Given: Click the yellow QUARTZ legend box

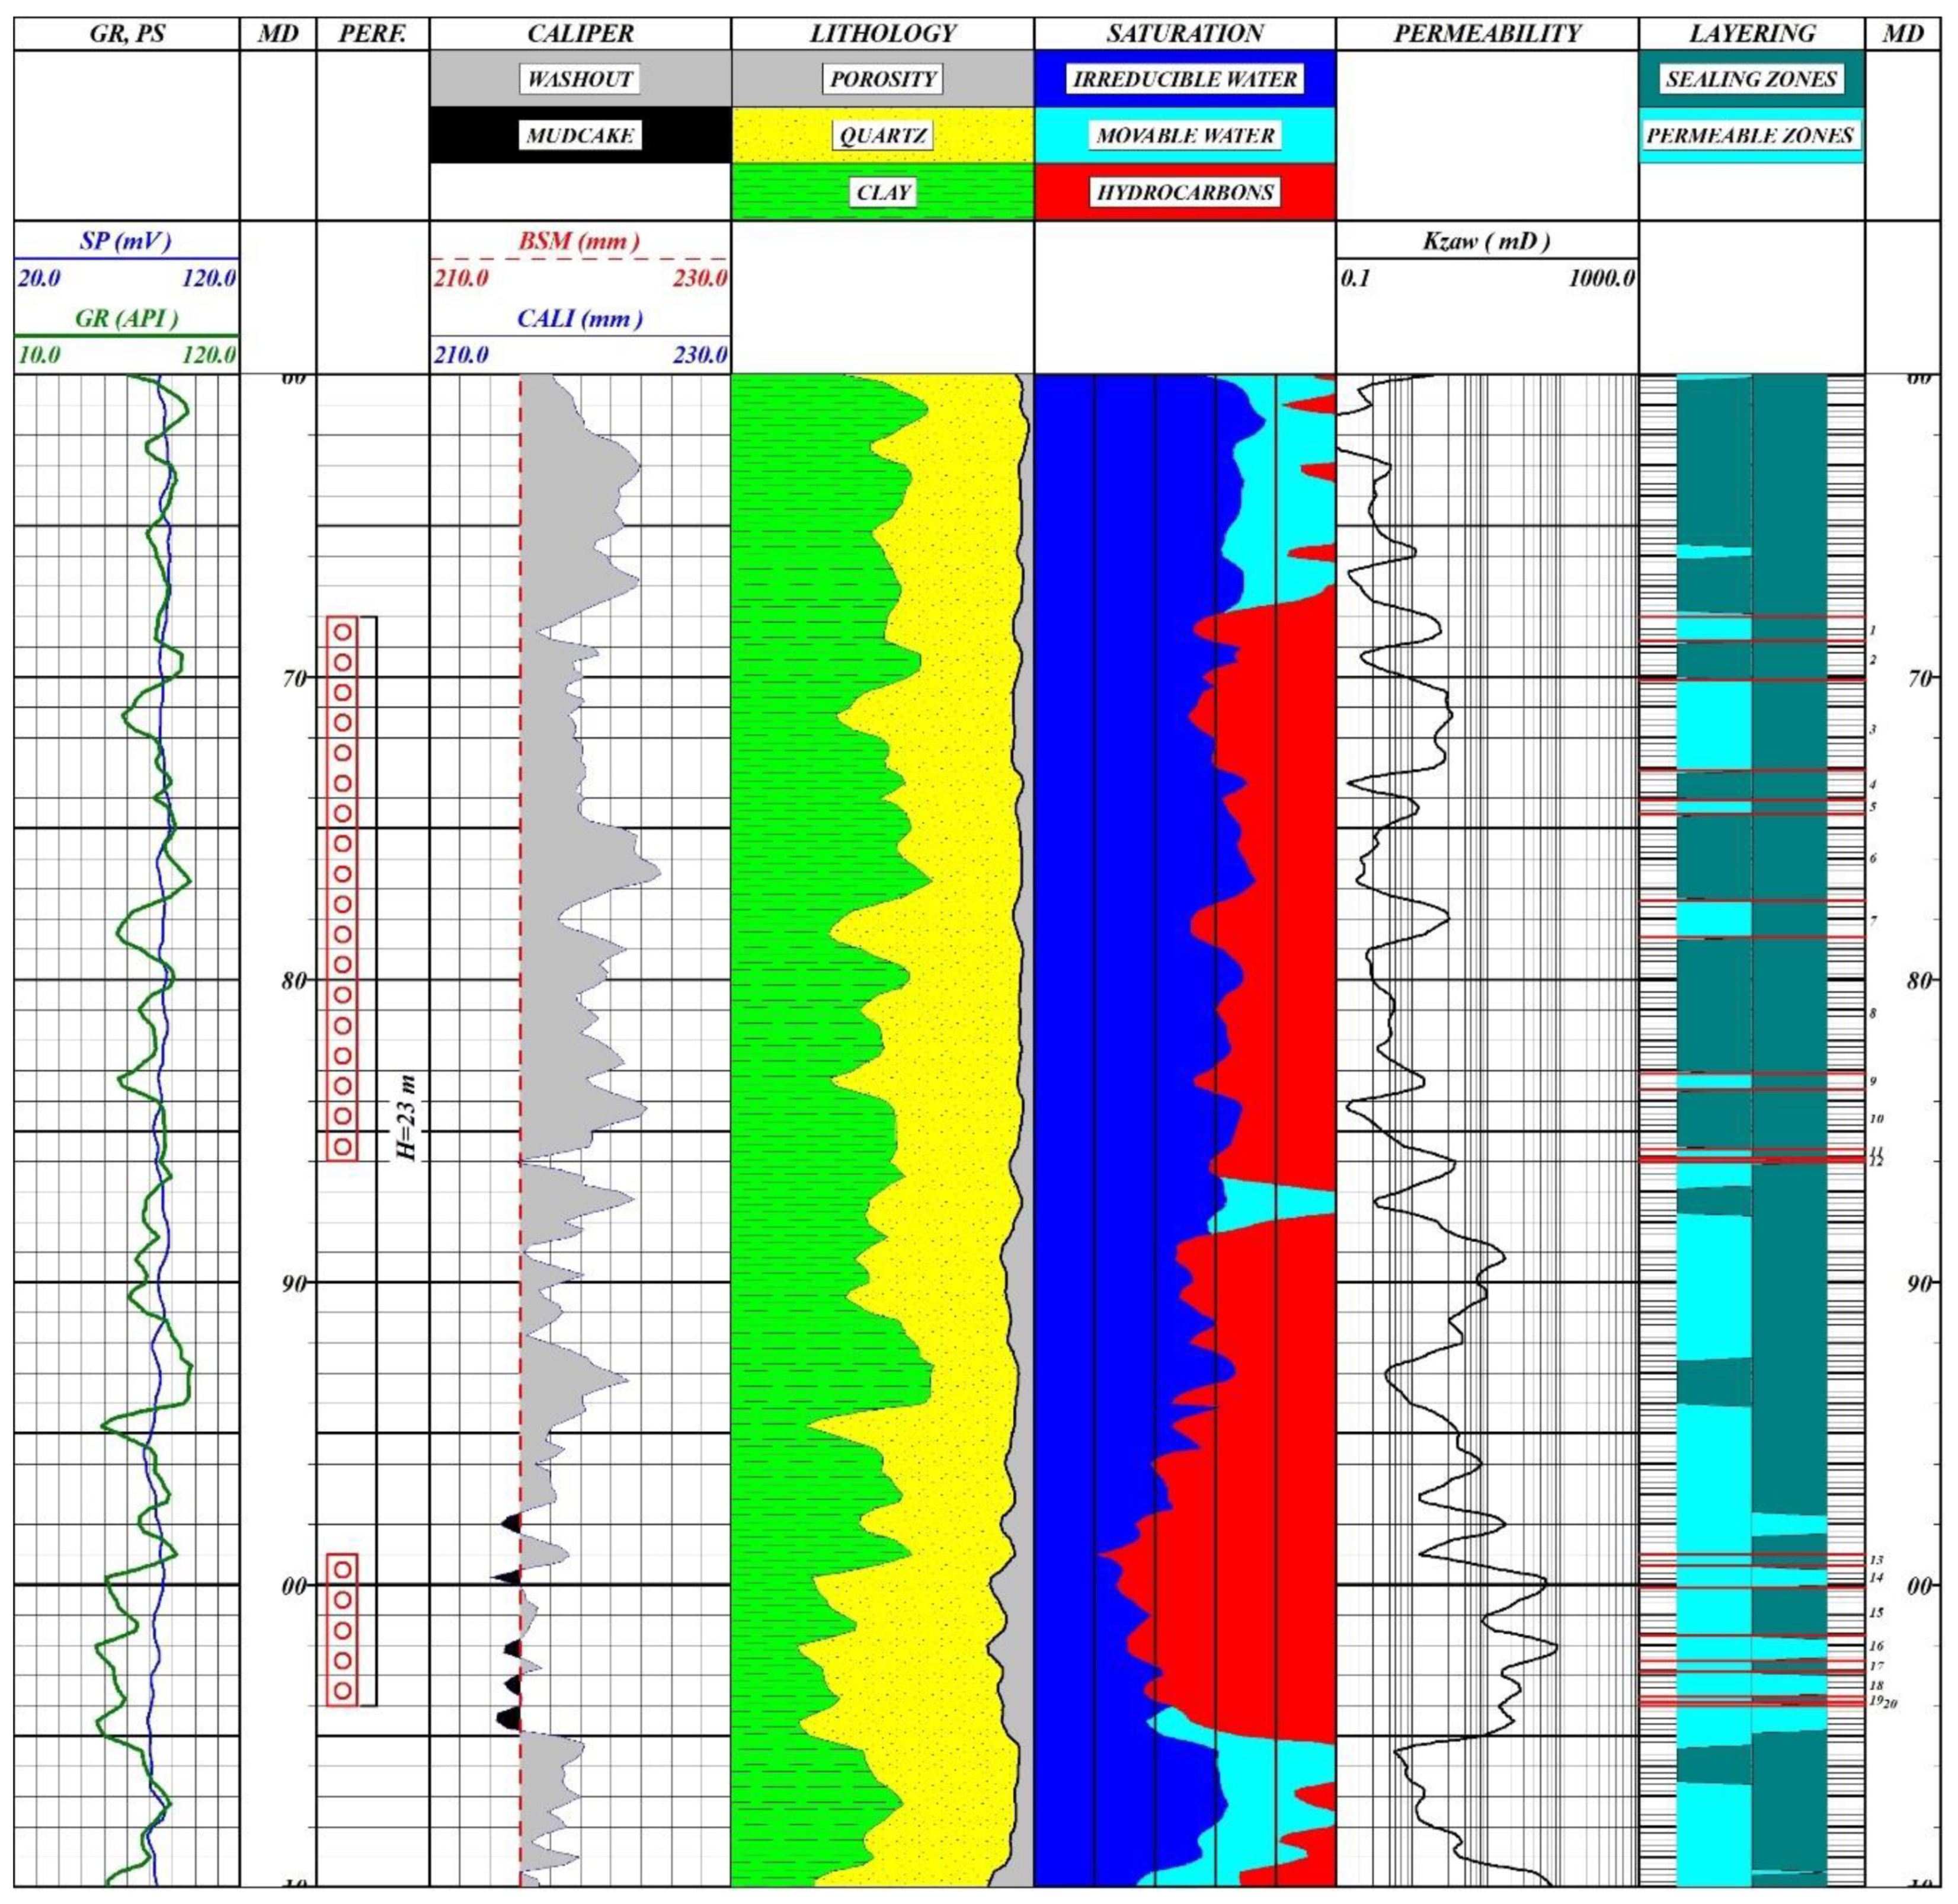Looking at the screenshot, I should [x=882, y=135].
